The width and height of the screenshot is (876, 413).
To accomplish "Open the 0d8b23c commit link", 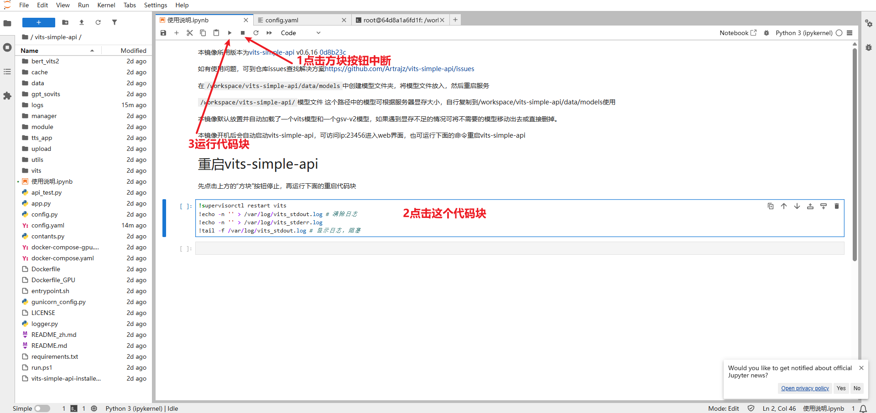I will 333,52.
